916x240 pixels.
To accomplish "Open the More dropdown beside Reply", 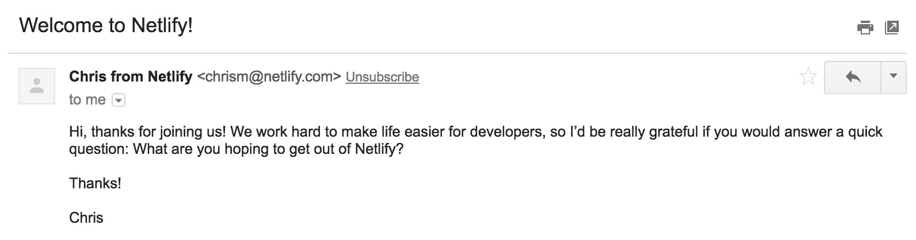I will (x=894, y=76).
